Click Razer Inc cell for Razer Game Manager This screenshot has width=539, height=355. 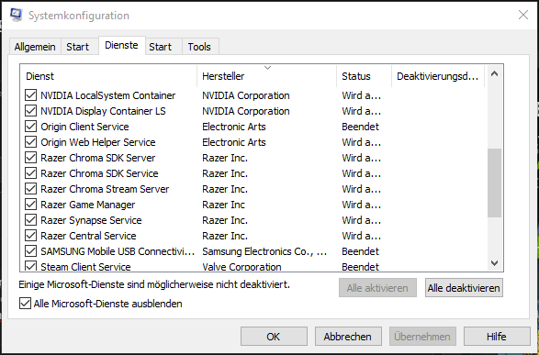click(223, 205)
